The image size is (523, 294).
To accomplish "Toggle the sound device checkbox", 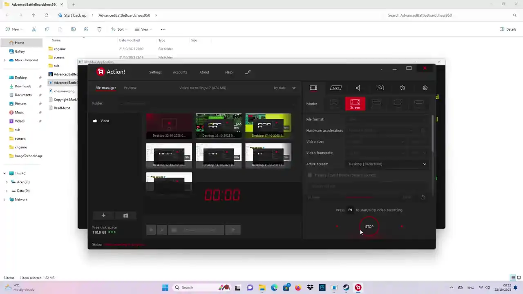I will coord(310,175).
